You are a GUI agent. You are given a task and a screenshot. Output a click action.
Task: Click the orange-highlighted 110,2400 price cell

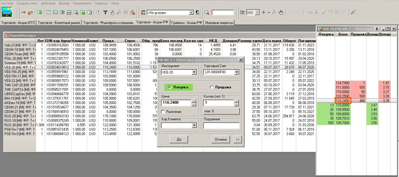pyautogui.click(x=343, y=101)
